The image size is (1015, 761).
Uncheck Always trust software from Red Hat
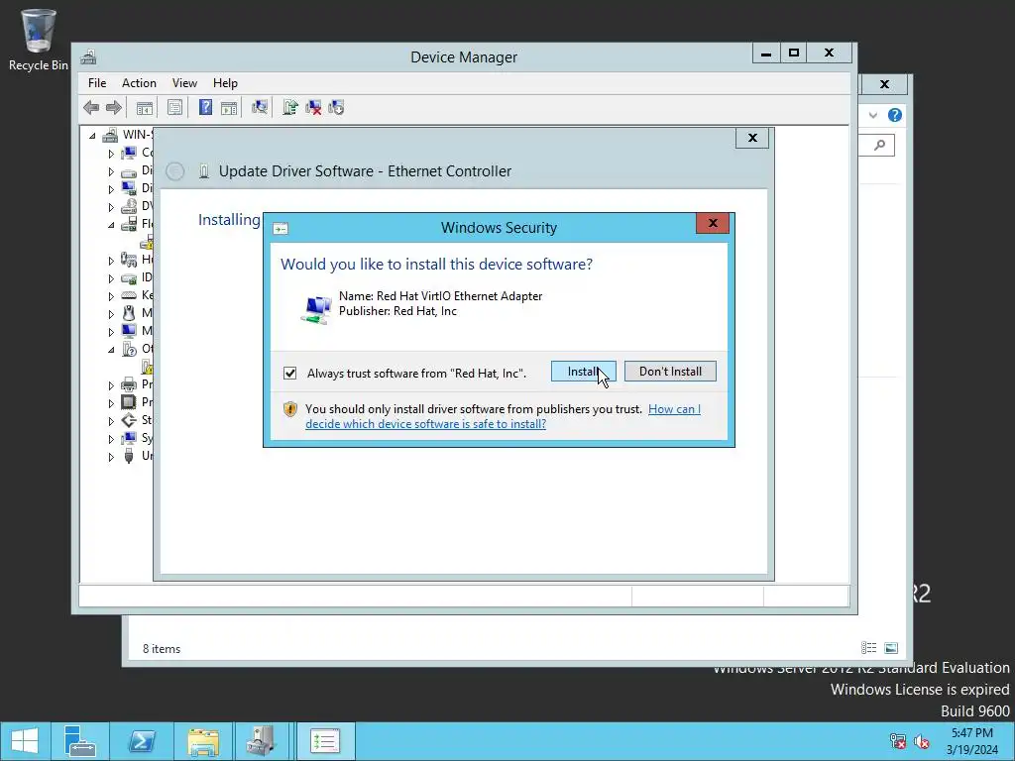[290, 374]
